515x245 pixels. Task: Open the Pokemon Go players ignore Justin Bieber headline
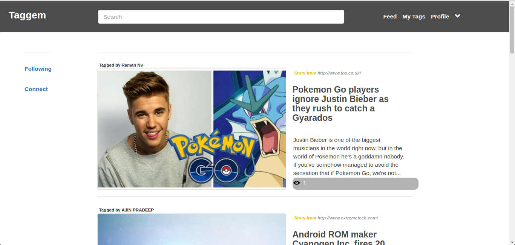(340, 103)
